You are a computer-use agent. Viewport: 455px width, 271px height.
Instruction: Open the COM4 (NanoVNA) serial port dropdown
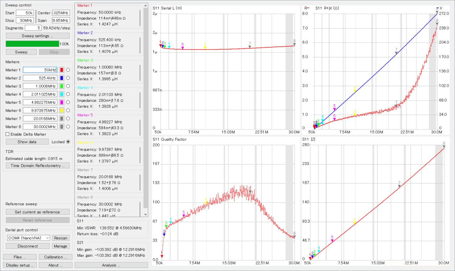[29, 238]
